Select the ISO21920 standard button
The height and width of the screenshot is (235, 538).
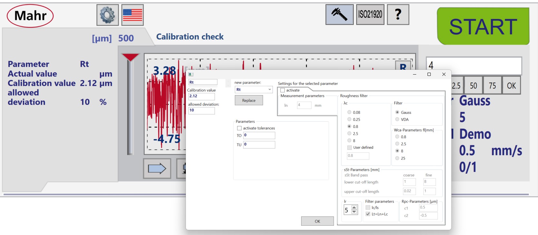(x=370, y=14)
